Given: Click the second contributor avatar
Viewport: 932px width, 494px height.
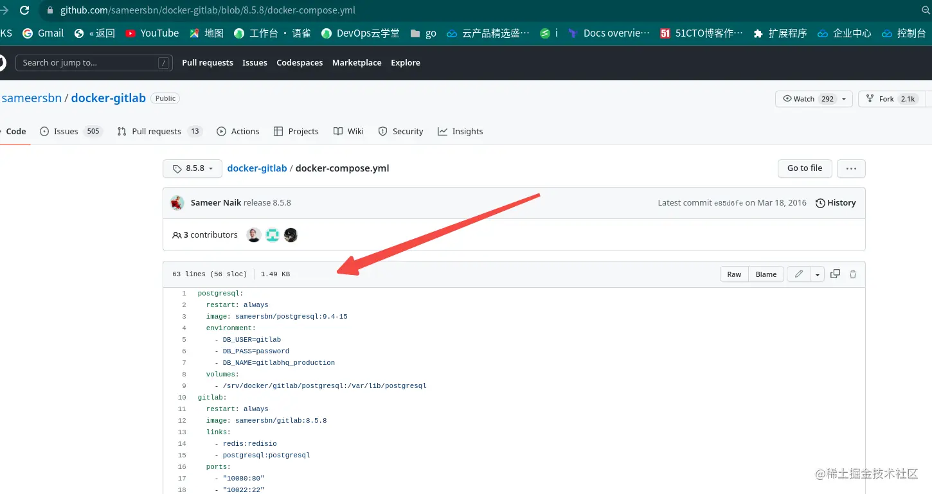Looking at the screenshot, I should pos(273,235).
